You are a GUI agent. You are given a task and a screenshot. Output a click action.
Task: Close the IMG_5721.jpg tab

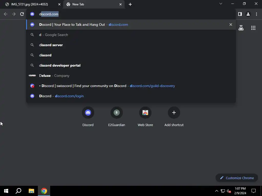click(59, 5)
